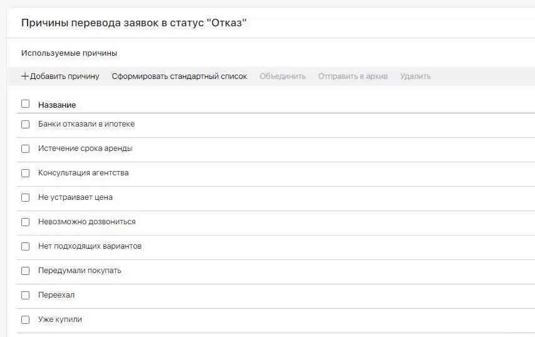Click the Объединить toolbar button

click(283, 76)
